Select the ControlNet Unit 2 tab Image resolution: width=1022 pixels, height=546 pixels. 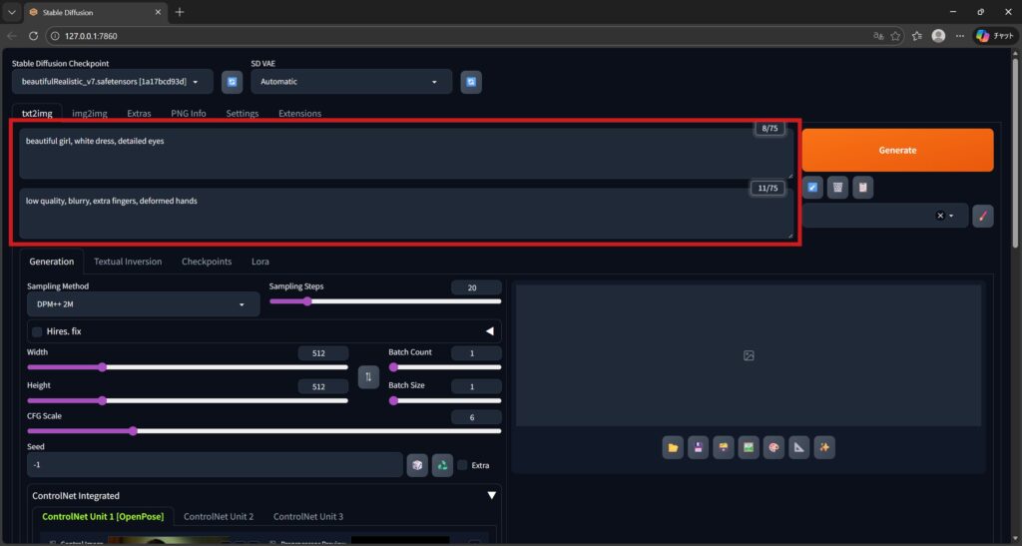(x=219, y=516)
